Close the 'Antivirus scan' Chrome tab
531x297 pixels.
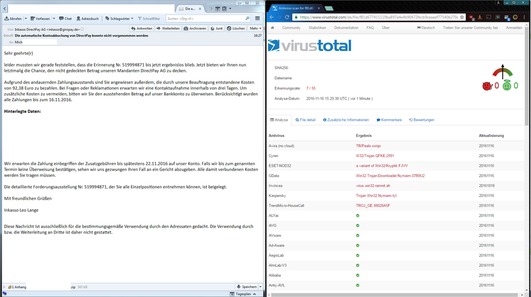point(319,8)
